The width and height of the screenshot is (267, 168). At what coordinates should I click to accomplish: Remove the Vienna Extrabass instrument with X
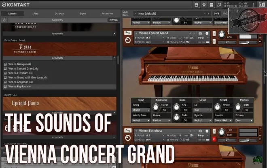click(260, 129)
